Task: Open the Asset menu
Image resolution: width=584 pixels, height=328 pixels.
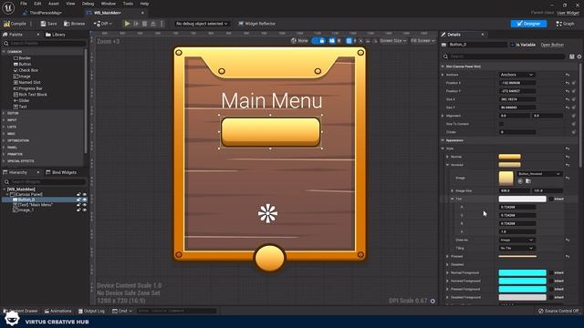Action: click(54, 4)
